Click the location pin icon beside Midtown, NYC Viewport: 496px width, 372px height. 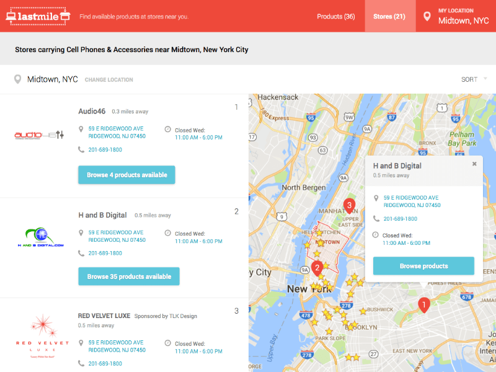coord(18,79)
